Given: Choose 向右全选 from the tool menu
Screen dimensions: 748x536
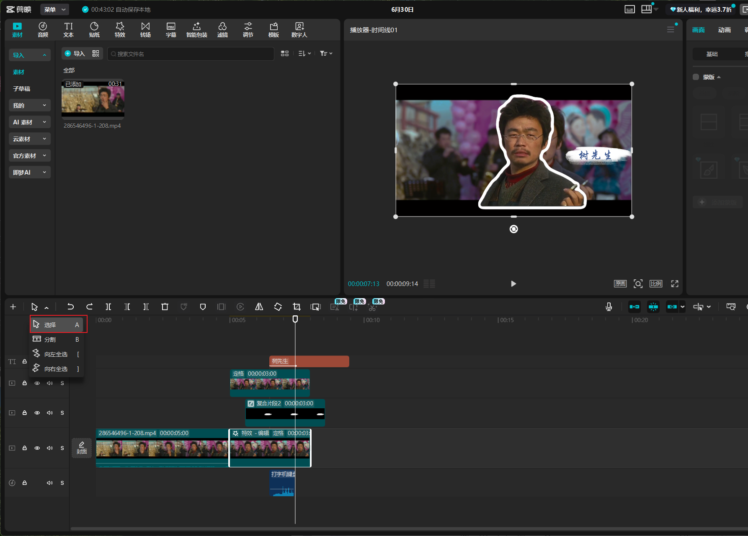Looking at the screenshot, I should pyautogui.click(x=57, y=369).
